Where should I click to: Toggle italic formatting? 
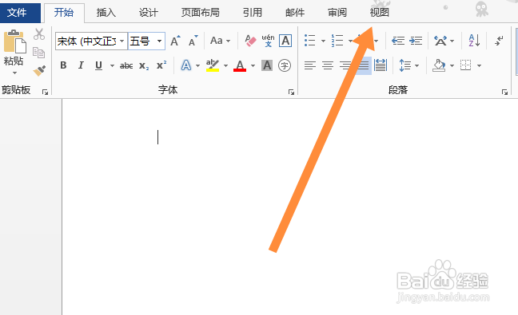pyautogui.click(x=81, y=65)
